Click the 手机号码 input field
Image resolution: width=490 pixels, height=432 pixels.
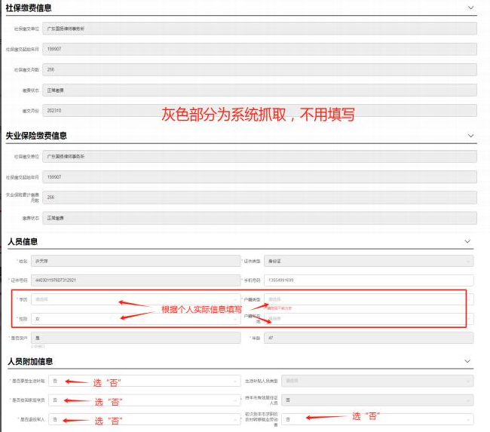(369, 280)
